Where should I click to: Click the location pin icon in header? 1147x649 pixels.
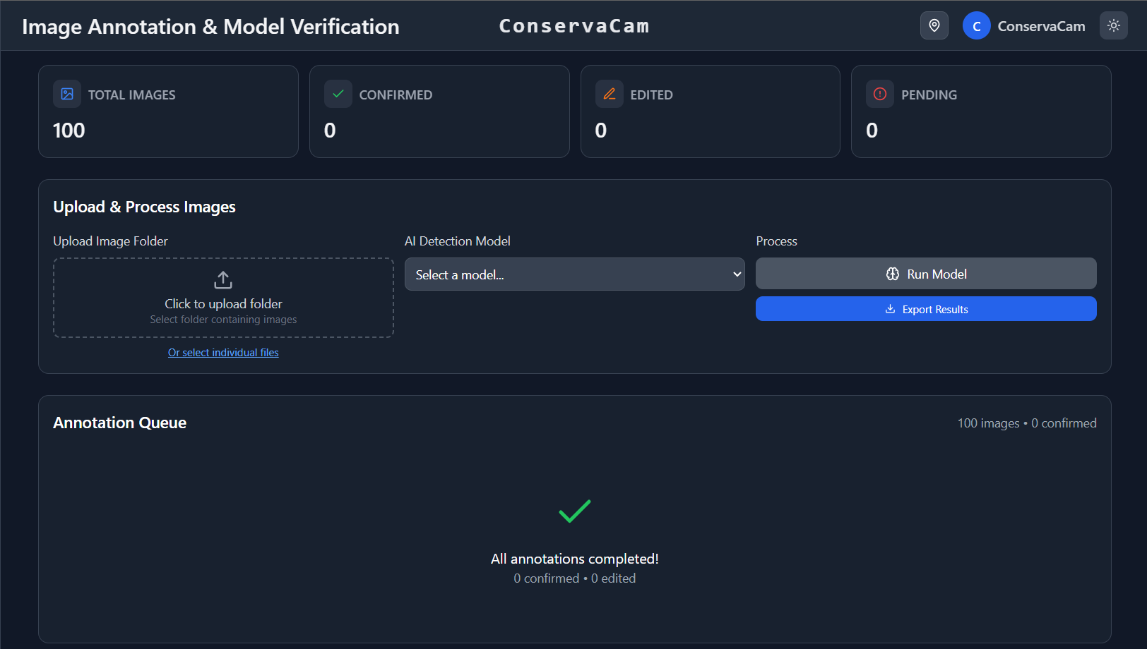pyautogui.click(x=934, y=26)
